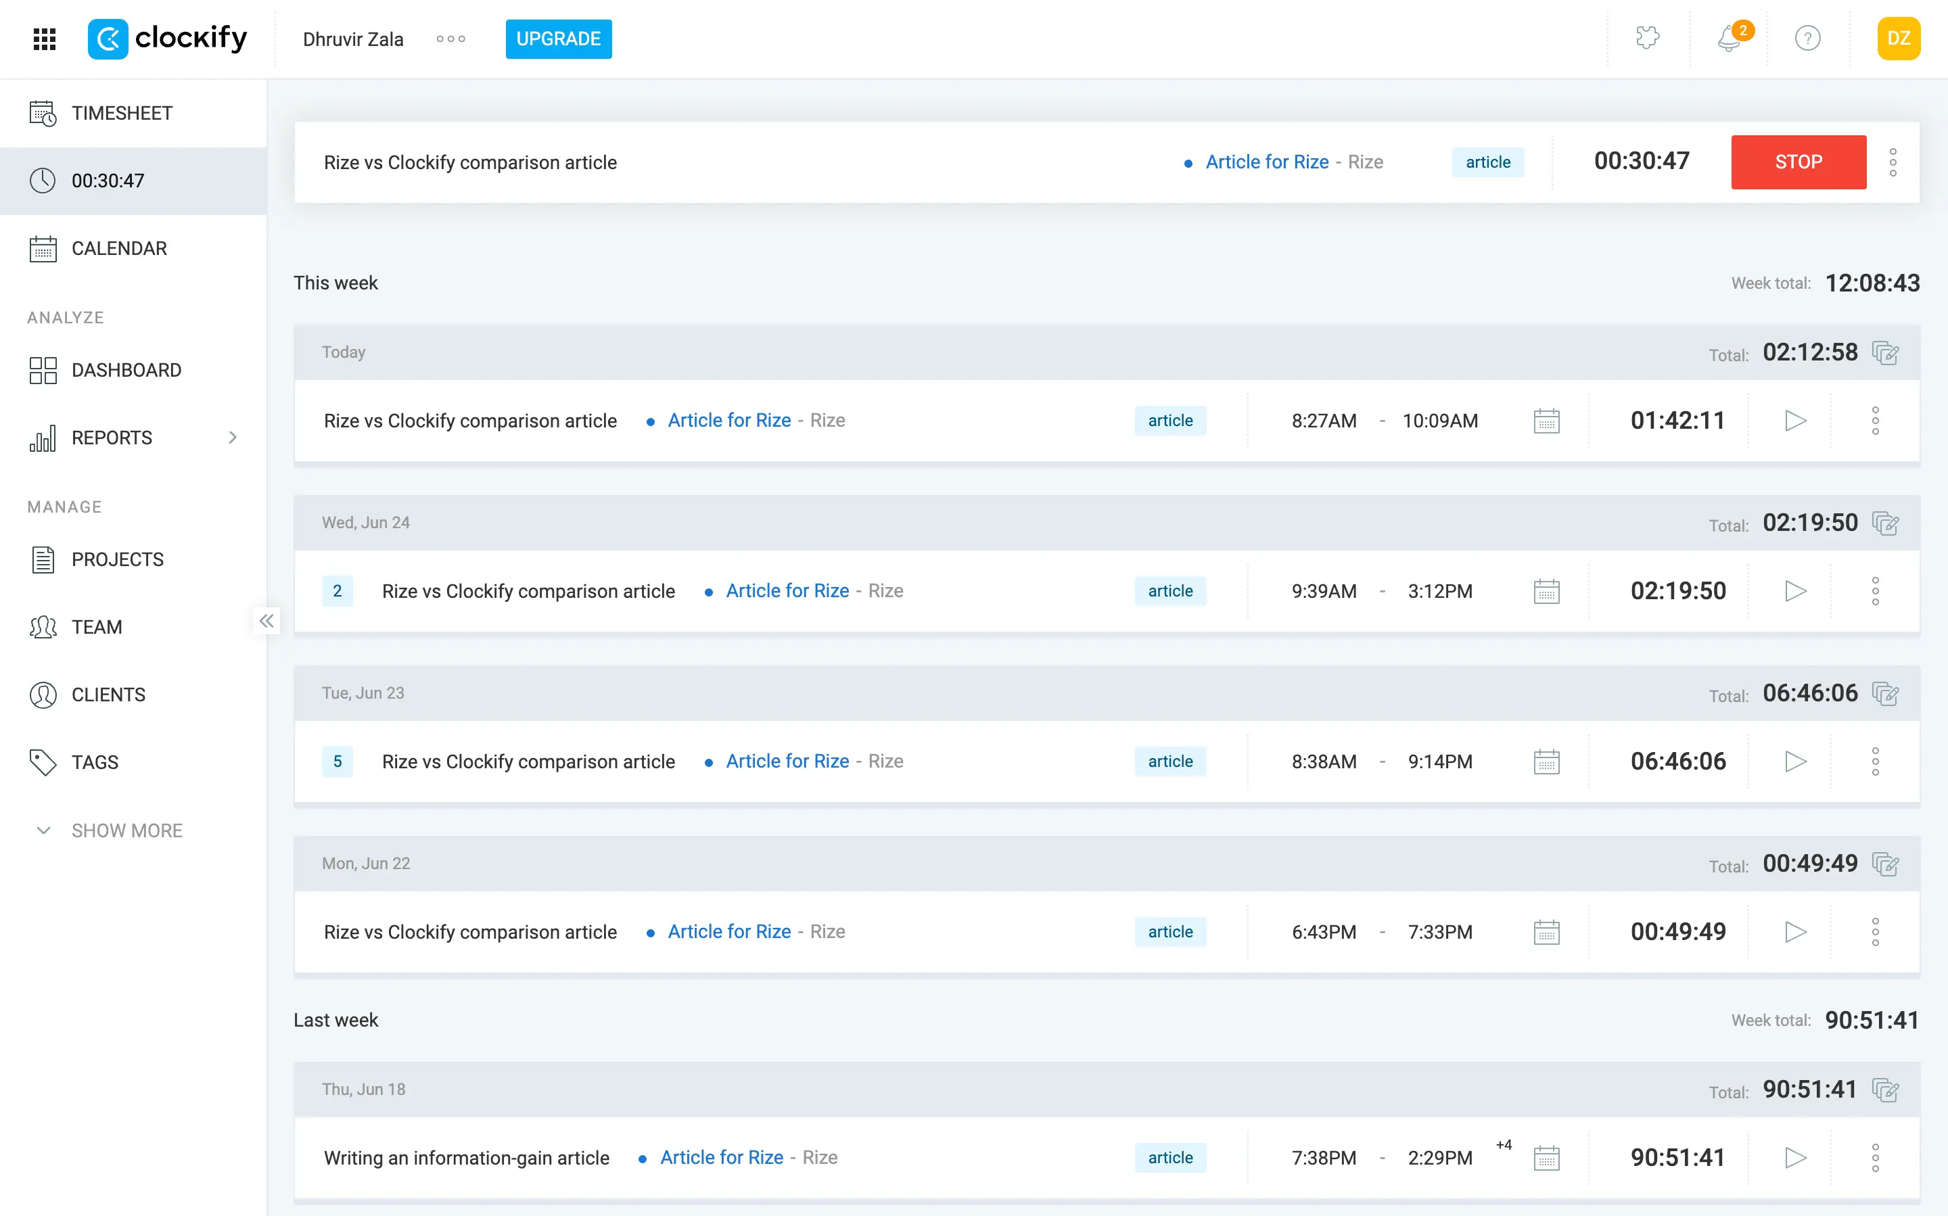Screen dimensions: 1948x1216
Task: Click the UPGRADE button
Action: click(x=558, y=39)
